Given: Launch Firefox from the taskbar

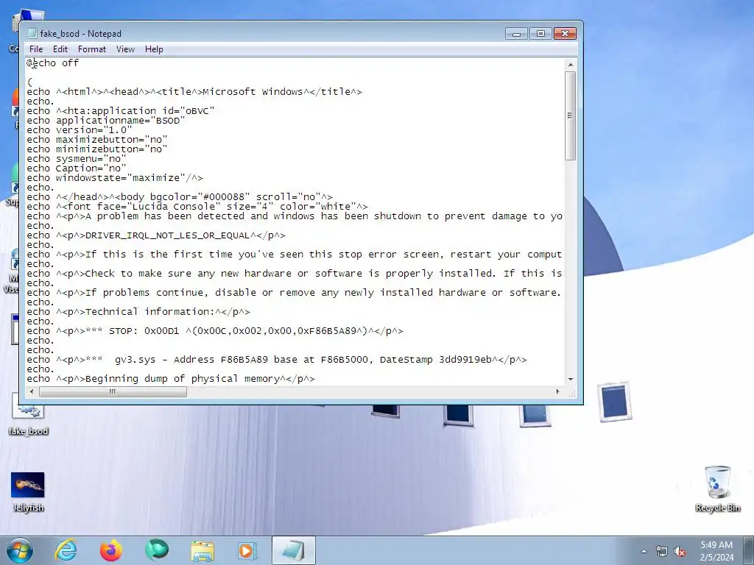Looking at the screenshot, I should (x=111, y=550).
